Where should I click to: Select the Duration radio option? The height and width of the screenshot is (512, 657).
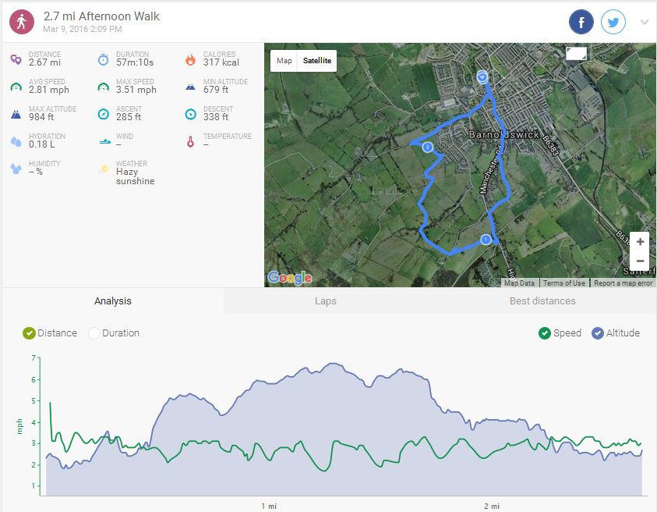94,333
